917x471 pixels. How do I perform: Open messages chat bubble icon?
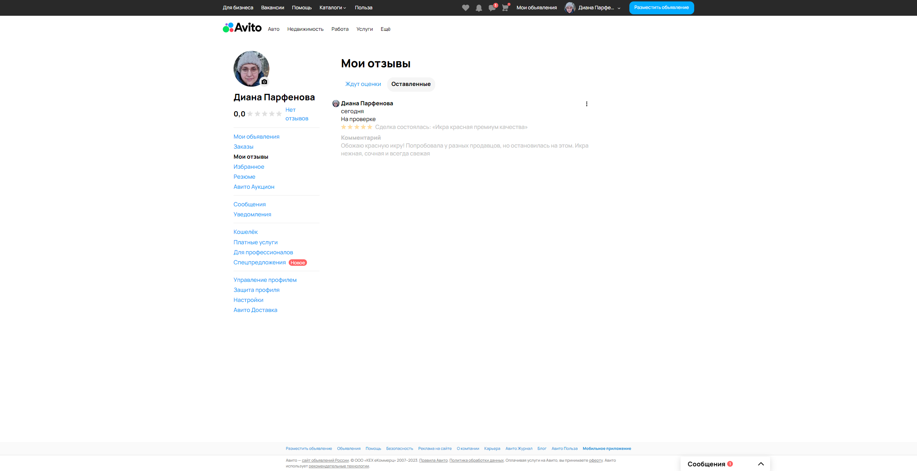[492, 8]
